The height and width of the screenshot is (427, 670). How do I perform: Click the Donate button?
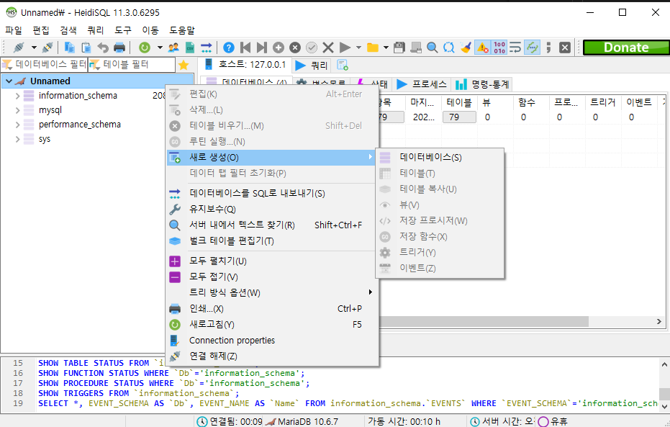pyautogui.click(x=626, y=48)
